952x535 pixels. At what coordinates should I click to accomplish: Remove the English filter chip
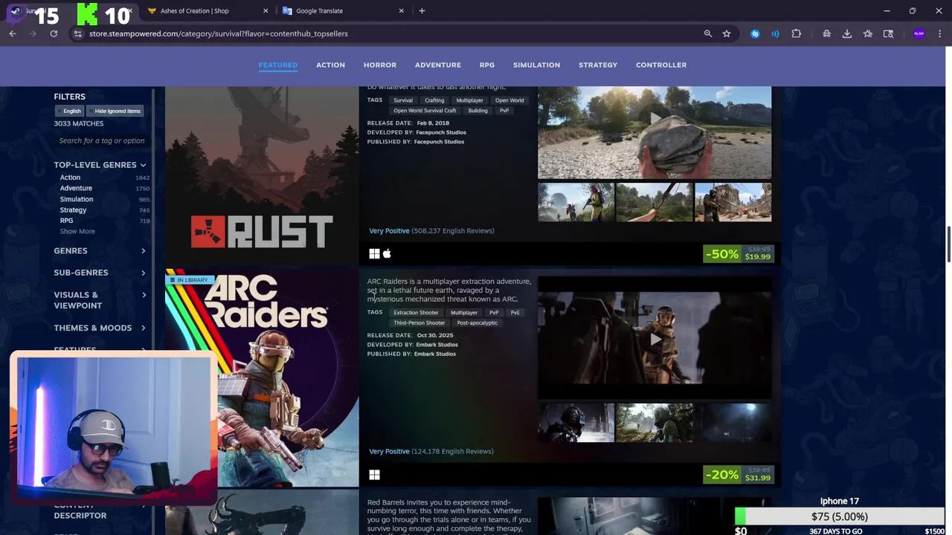pos(69,111)
